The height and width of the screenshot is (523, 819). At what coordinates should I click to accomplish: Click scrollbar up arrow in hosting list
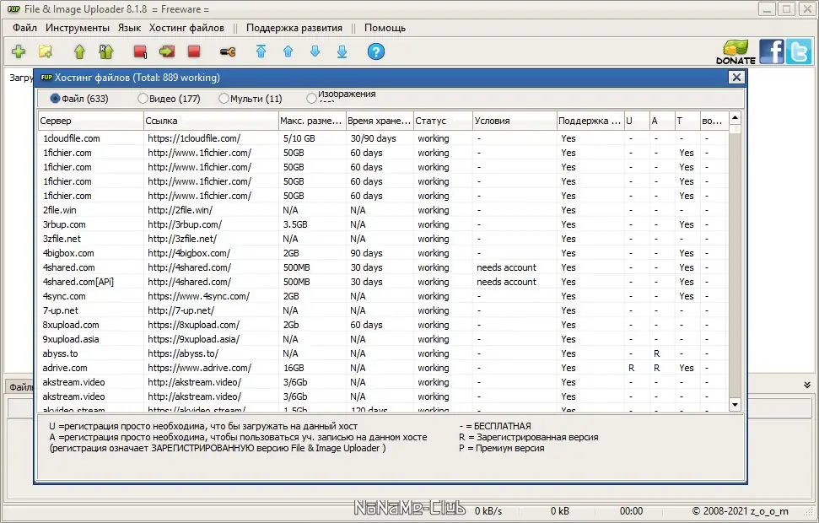coord(735,117)
